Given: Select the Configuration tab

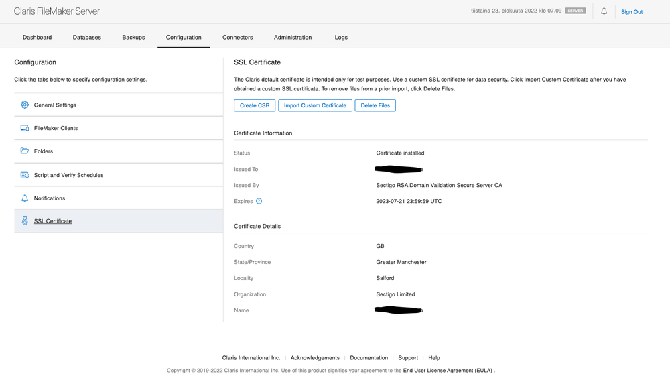Looking at the screenshot, I should coord(184,38).
